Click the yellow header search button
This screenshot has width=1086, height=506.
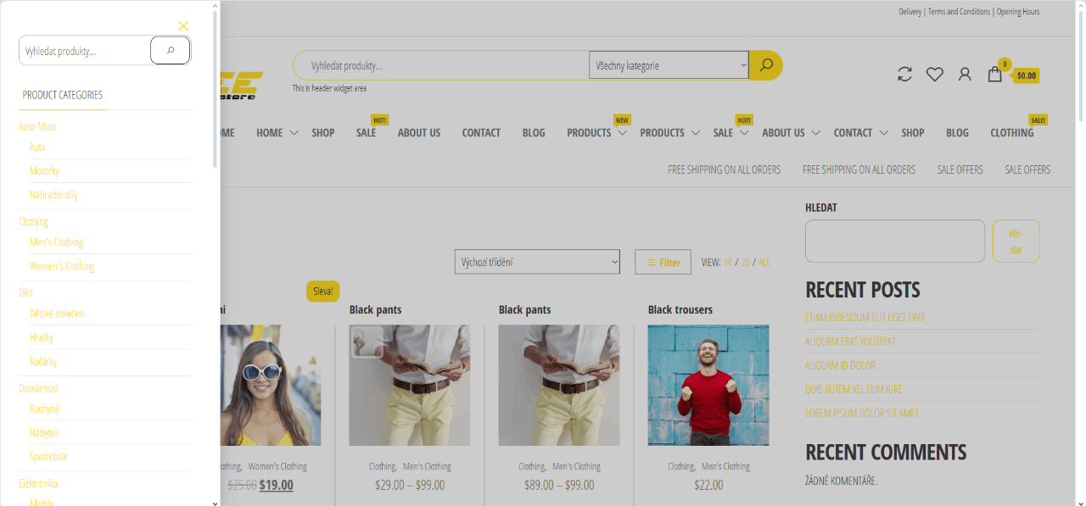coord(766,65)
